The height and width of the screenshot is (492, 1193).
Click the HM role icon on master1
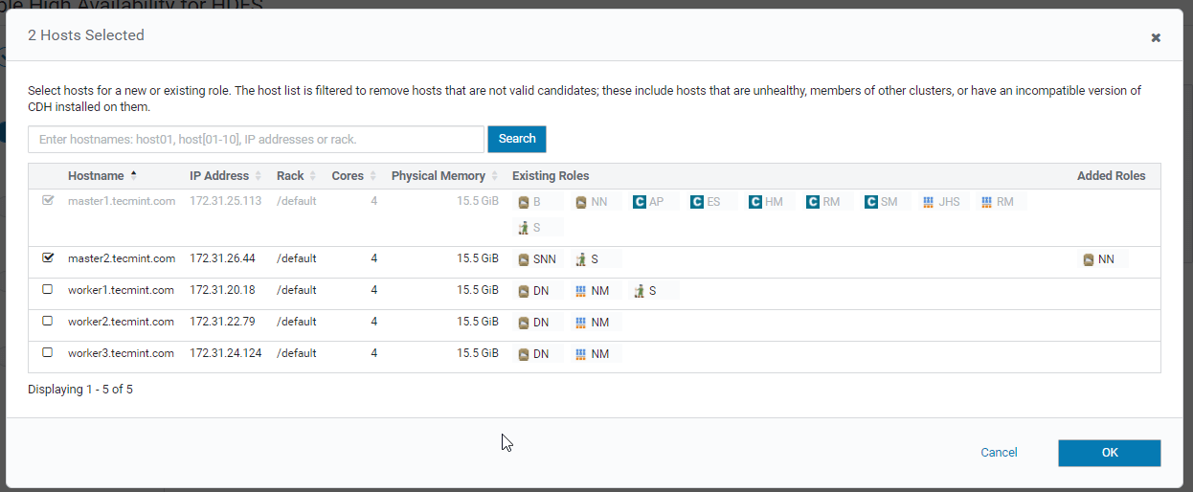pos(754,202)
